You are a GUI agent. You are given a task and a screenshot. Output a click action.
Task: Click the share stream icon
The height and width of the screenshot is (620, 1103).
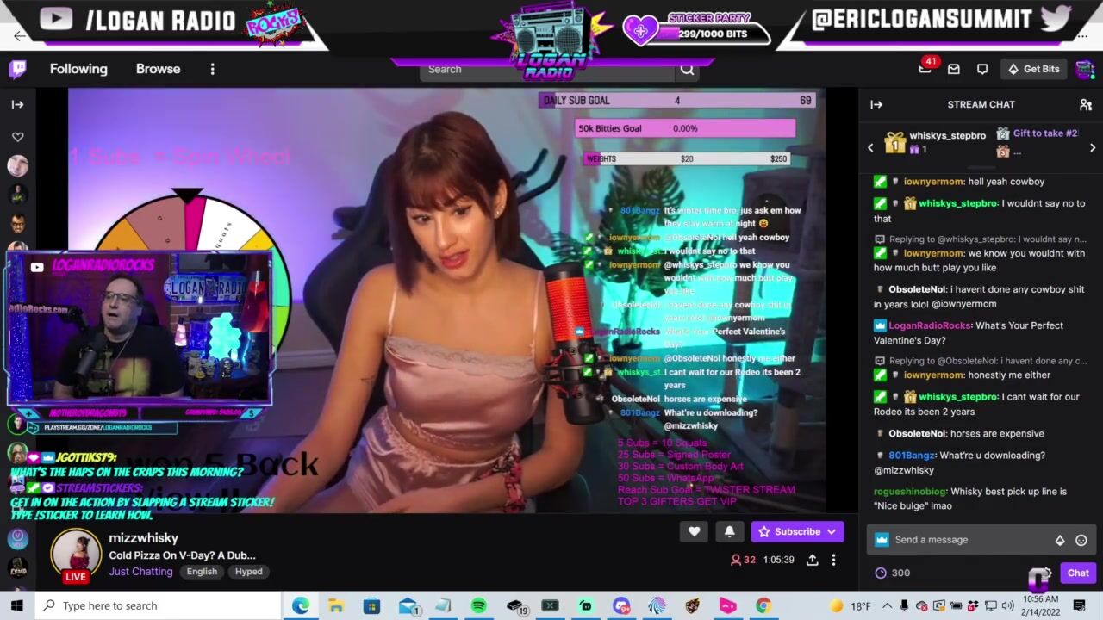click(812, 560)
